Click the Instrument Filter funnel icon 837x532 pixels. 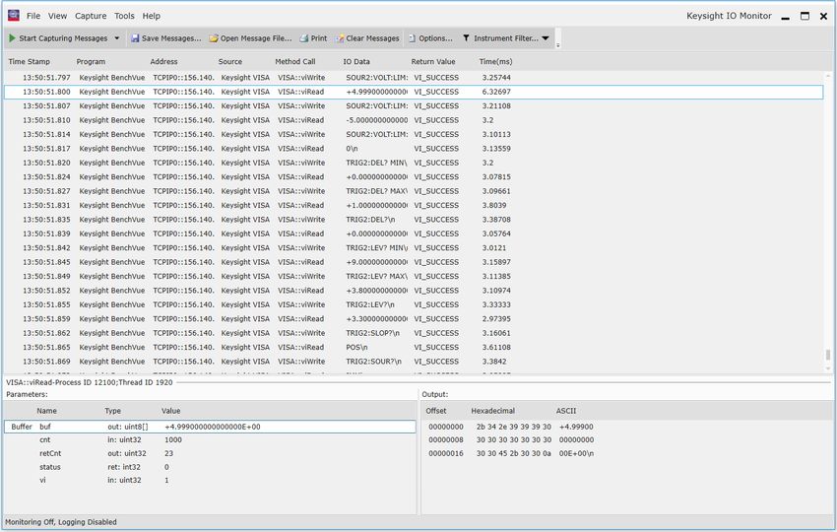[x=466, y=37]
